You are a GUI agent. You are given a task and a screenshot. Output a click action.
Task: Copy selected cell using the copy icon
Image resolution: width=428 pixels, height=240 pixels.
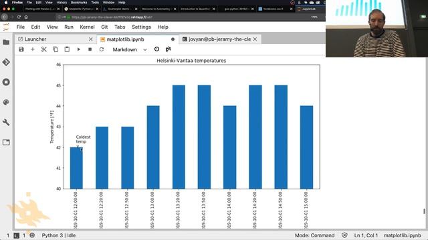coord(56,49)
